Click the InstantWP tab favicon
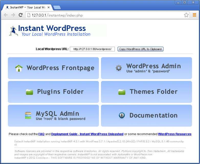The height and width of the screenshot is (164, 200). (7, 7)
